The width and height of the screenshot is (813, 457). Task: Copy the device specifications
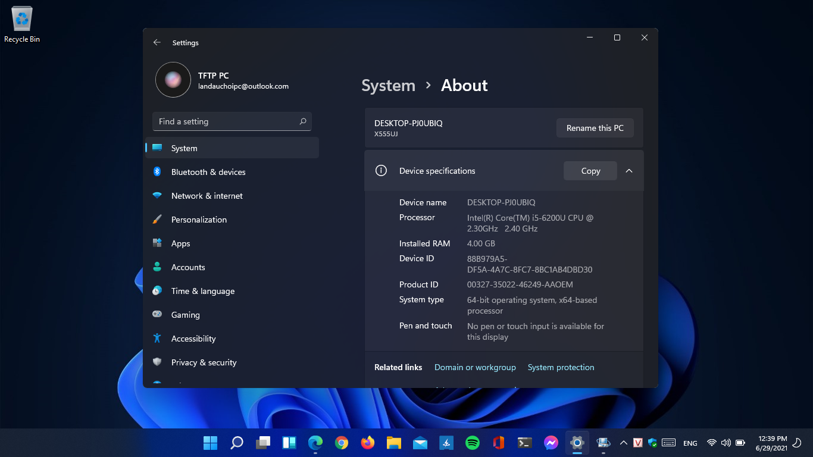[x=590, y=171]
